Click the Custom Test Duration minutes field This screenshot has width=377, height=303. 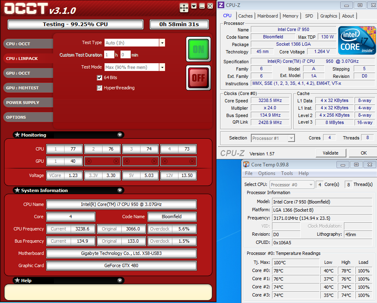pos(125,55)
